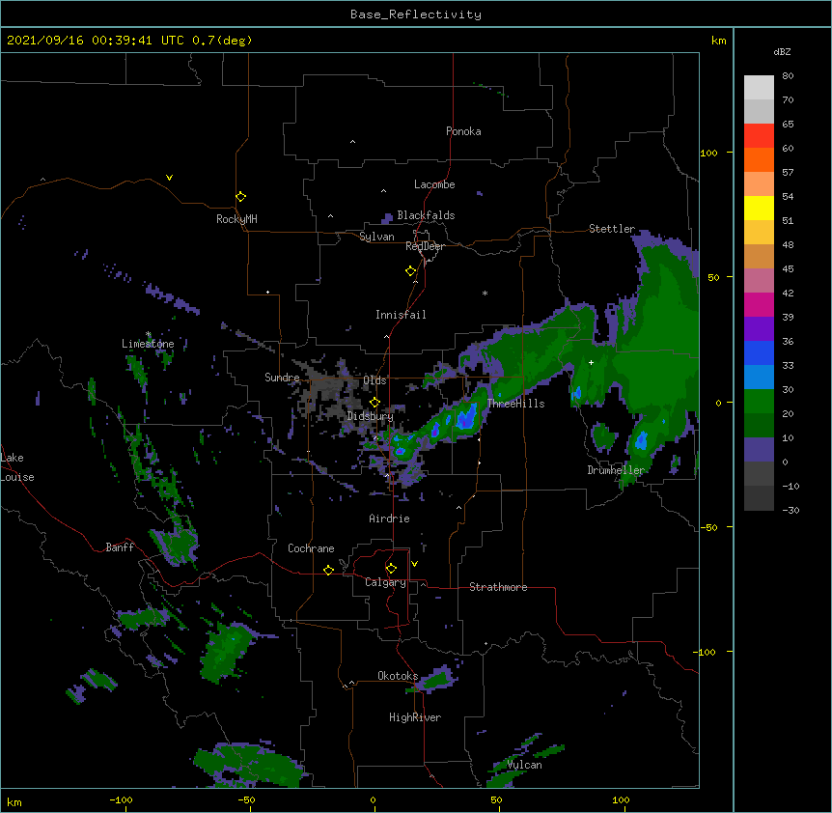Click the RockyMH label
The image size is (832, 813).
coord(236,219)
